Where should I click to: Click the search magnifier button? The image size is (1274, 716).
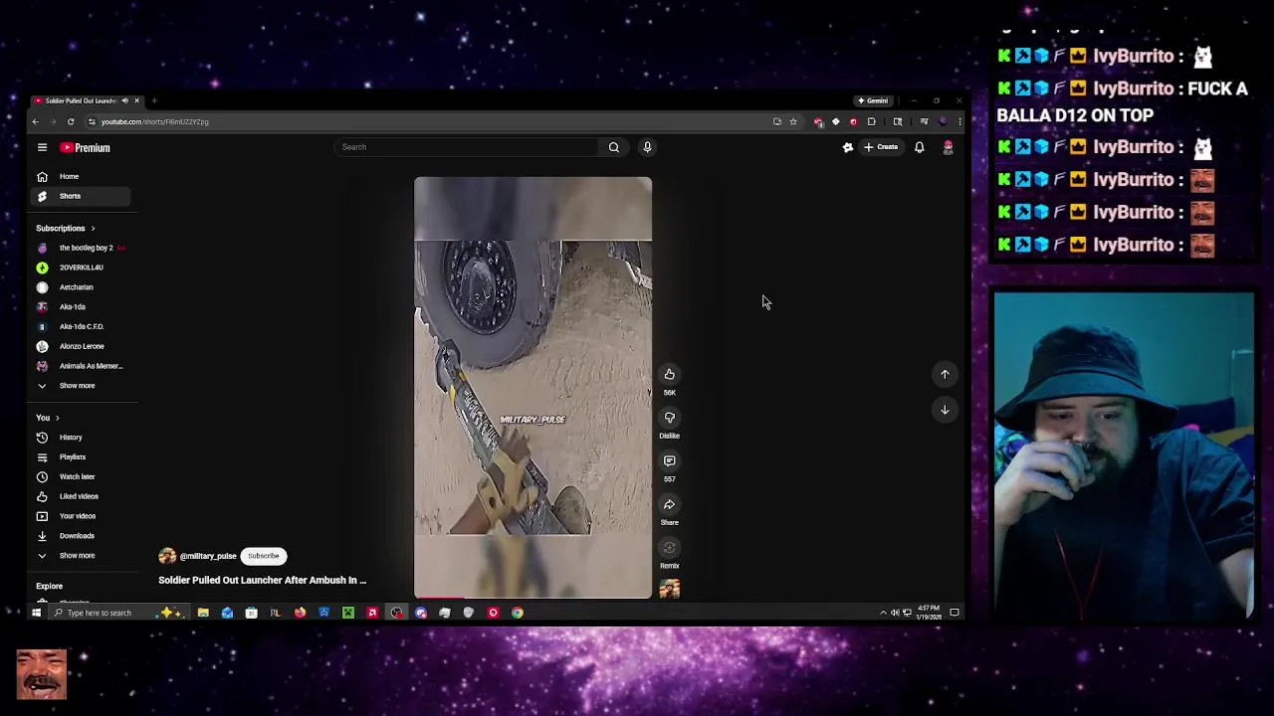point(614,147)
